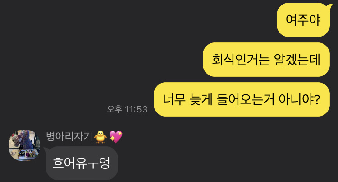Click the word 너무 in the last sent message
The image size is (338, 182).
[x=174, y=99]
